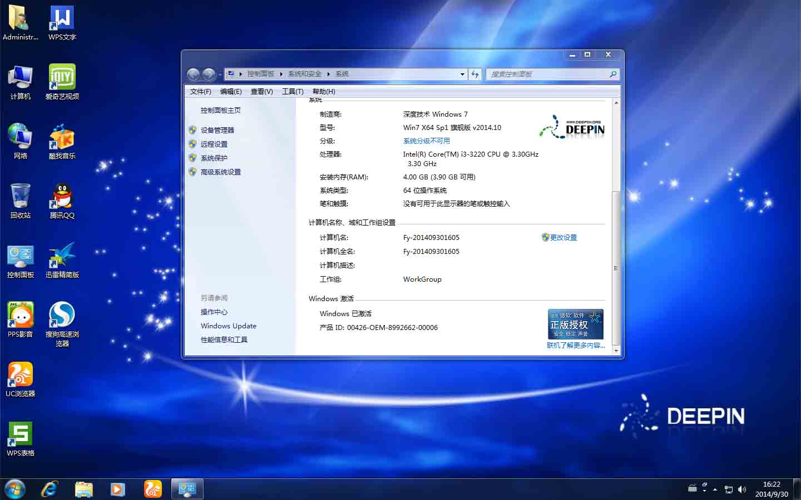
Task: Click the address bar refresh button
Action: point(475,74)
